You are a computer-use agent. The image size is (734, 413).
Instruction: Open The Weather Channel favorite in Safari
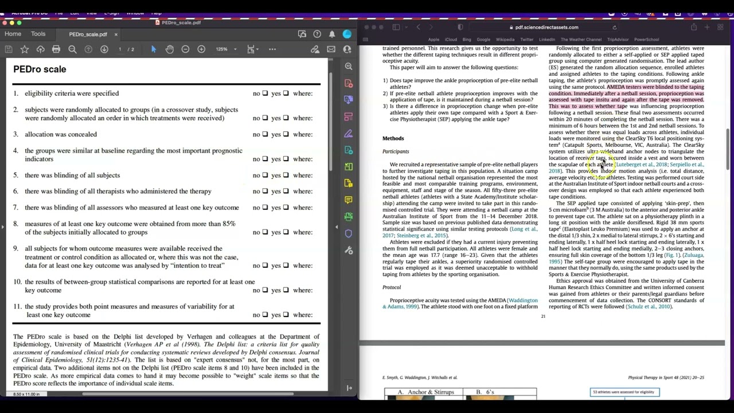tap(581, 40)
